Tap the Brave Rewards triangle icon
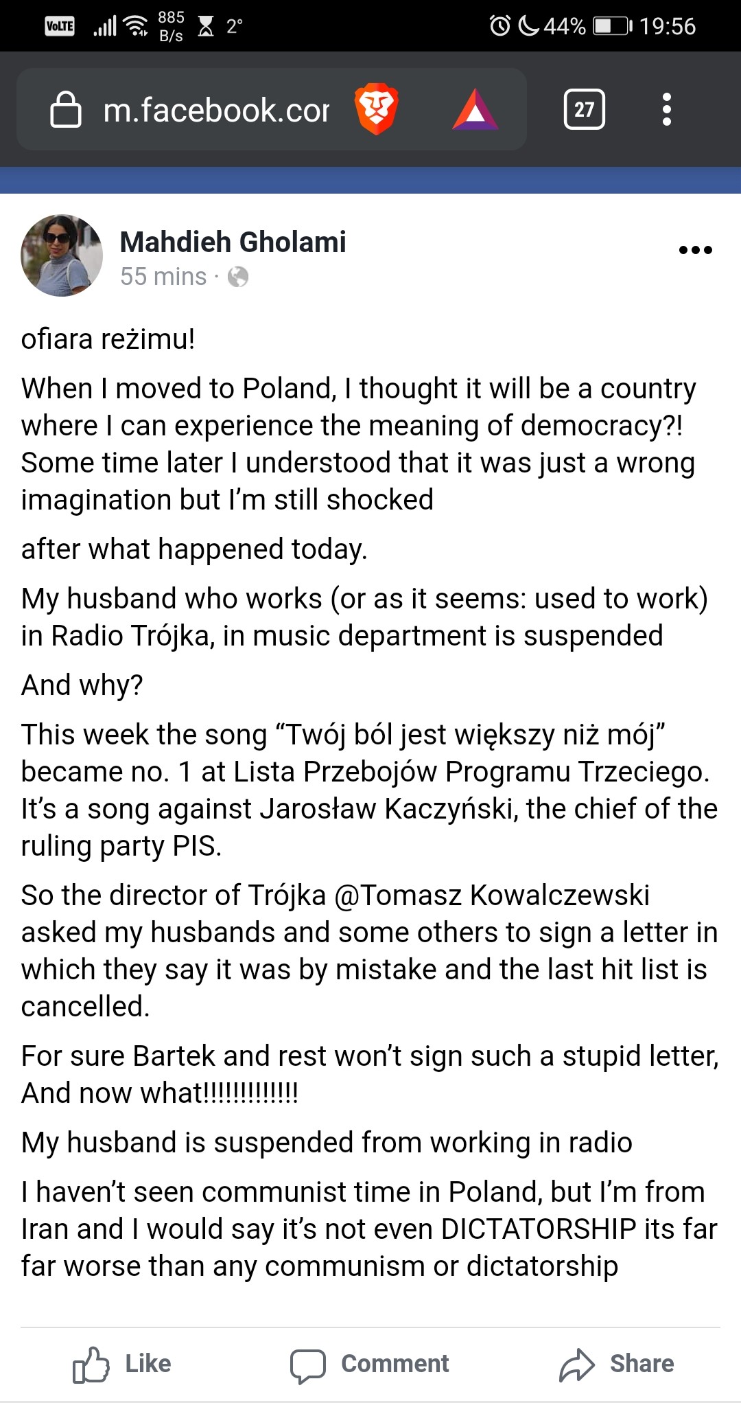The width and height of the screenshot is (741, 1403). (x=475, y=110)
